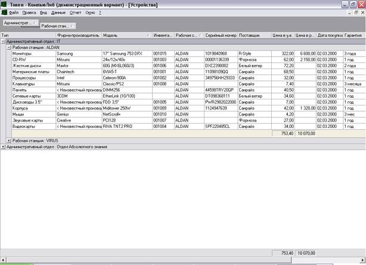Open the Данные menu
This screenshot has height=265, width=366.
point(58,12)
